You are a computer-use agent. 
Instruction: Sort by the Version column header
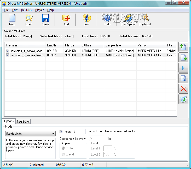pos(151,45)
